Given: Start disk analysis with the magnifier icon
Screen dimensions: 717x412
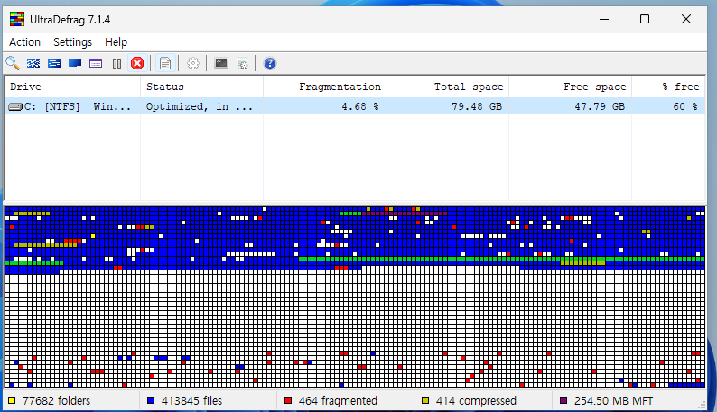Looking at the screenshot, I should coord(13,63).
